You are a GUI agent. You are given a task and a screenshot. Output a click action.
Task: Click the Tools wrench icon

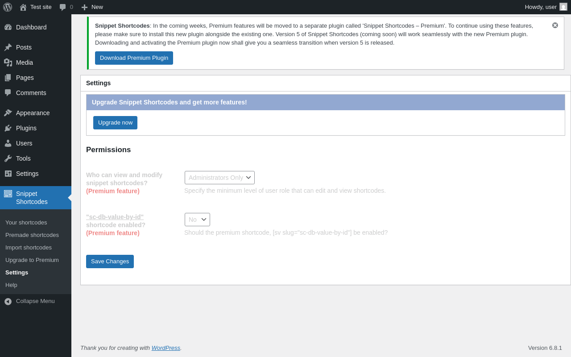(8, 158)
